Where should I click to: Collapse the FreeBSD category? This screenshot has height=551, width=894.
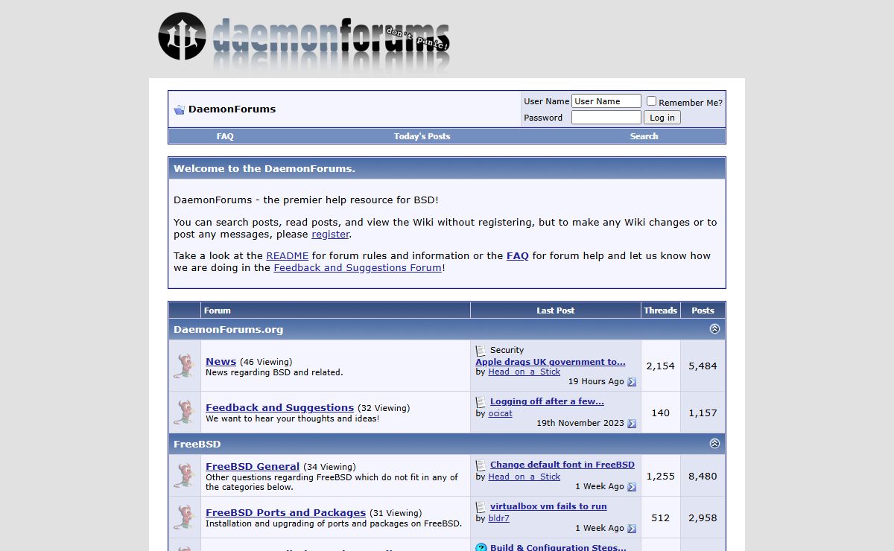[x=714, y=444]
